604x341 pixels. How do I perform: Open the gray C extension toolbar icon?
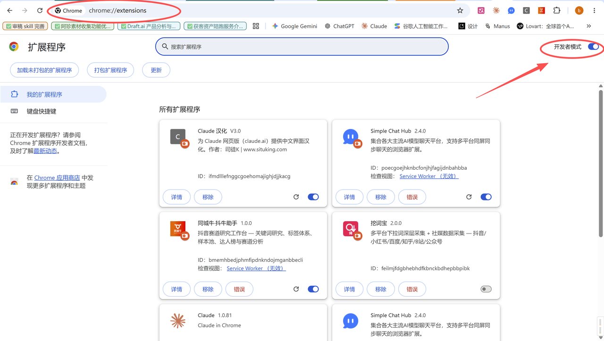526,10
